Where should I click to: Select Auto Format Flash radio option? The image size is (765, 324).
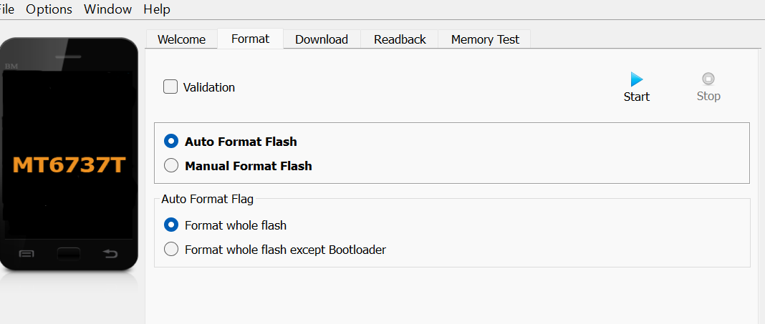[171, 142]
